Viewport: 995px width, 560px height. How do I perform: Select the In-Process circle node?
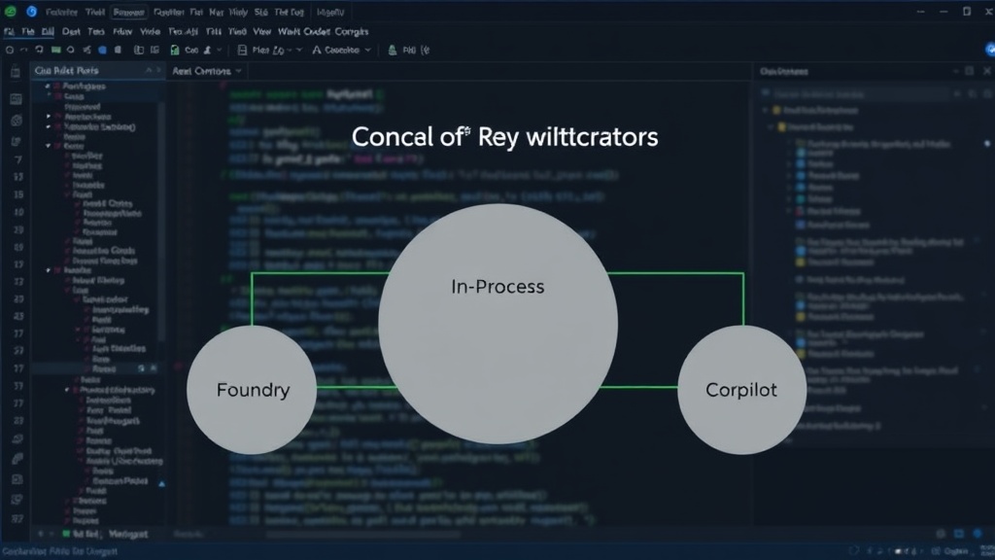coord(498,324)
